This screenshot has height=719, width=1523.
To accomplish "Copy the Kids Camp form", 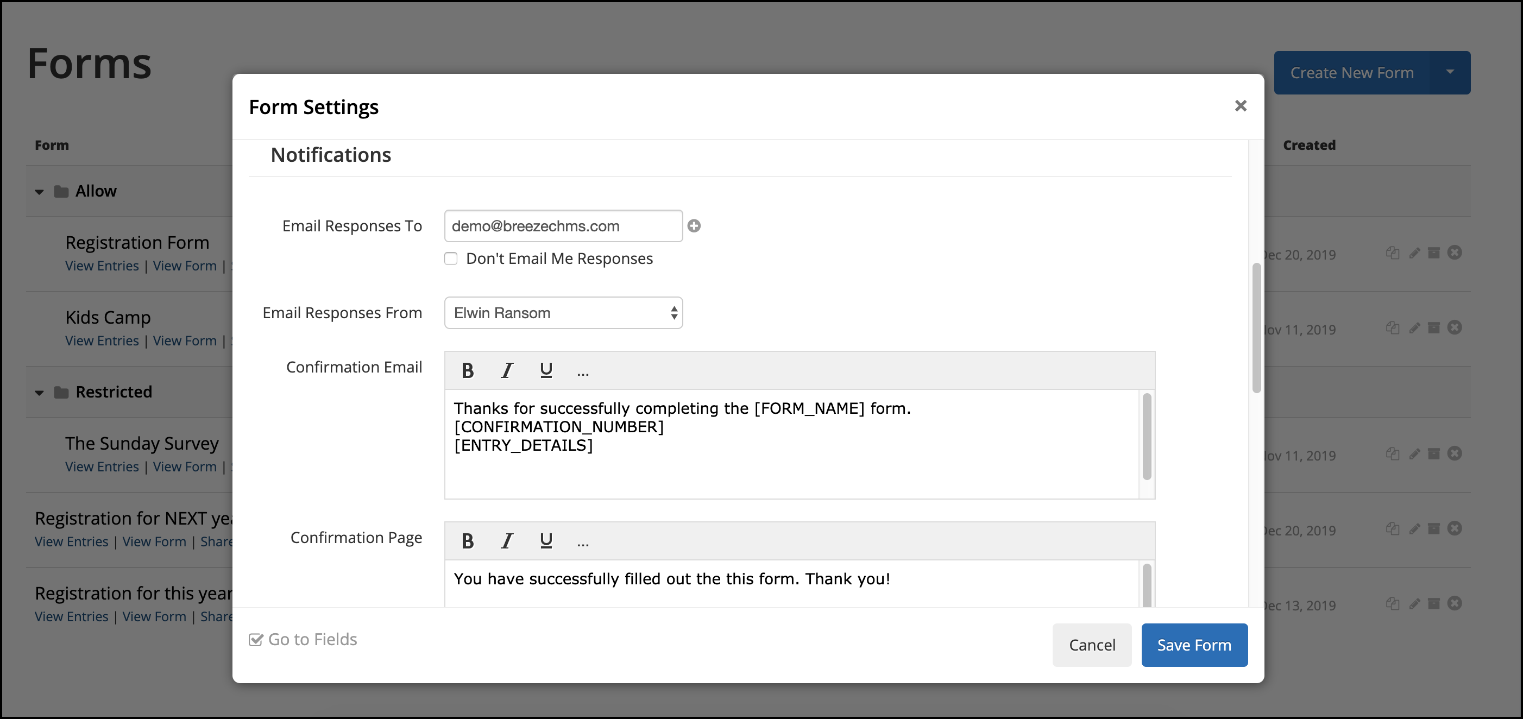I will coord(1392,327).
